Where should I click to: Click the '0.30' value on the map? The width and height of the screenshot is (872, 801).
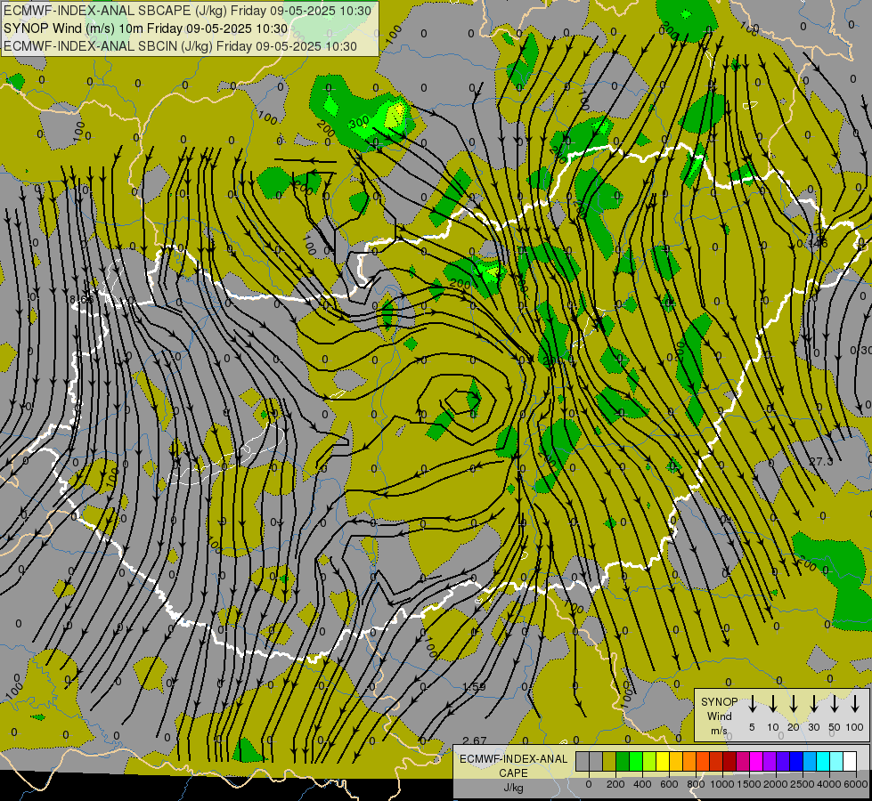(861, 350)
